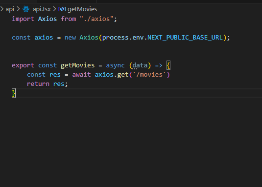The width and height of the screenshot is (262, 187).
Task: Select the api.tsx breadcrumb item
Action: pos(42,9)
